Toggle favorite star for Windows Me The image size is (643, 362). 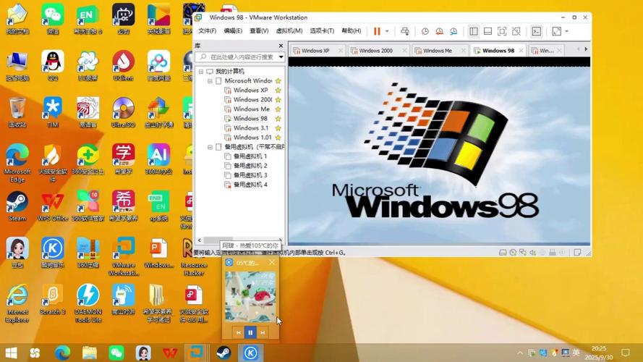[278, 109]
